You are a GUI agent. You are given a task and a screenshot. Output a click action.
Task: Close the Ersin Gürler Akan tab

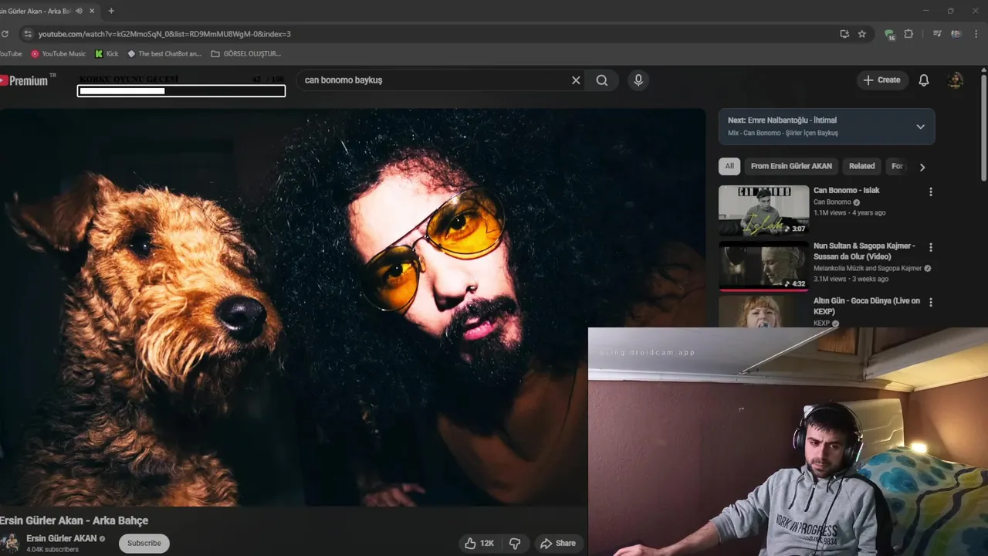tap(93, 11)
